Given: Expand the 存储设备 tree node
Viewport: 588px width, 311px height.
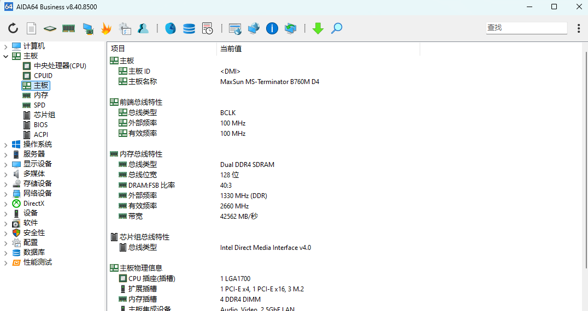Looking at the screenshot, I should (5, 184).
